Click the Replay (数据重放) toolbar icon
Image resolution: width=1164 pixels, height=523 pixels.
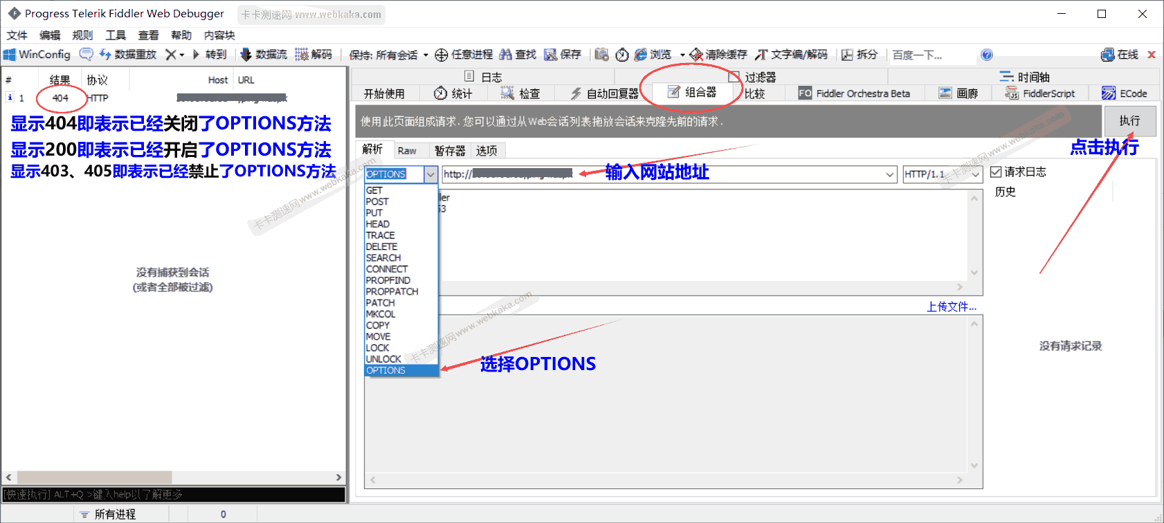click(x=105, y=55)
